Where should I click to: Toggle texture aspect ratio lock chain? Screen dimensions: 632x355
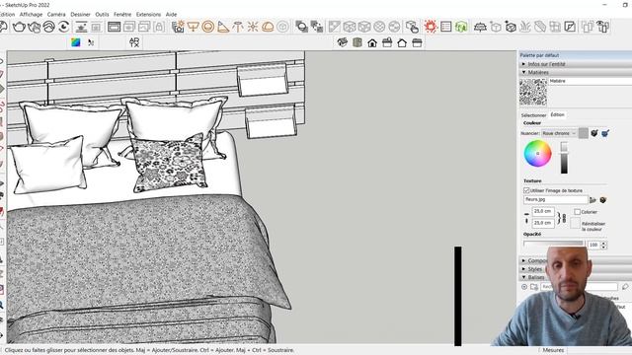click(564, 218)
